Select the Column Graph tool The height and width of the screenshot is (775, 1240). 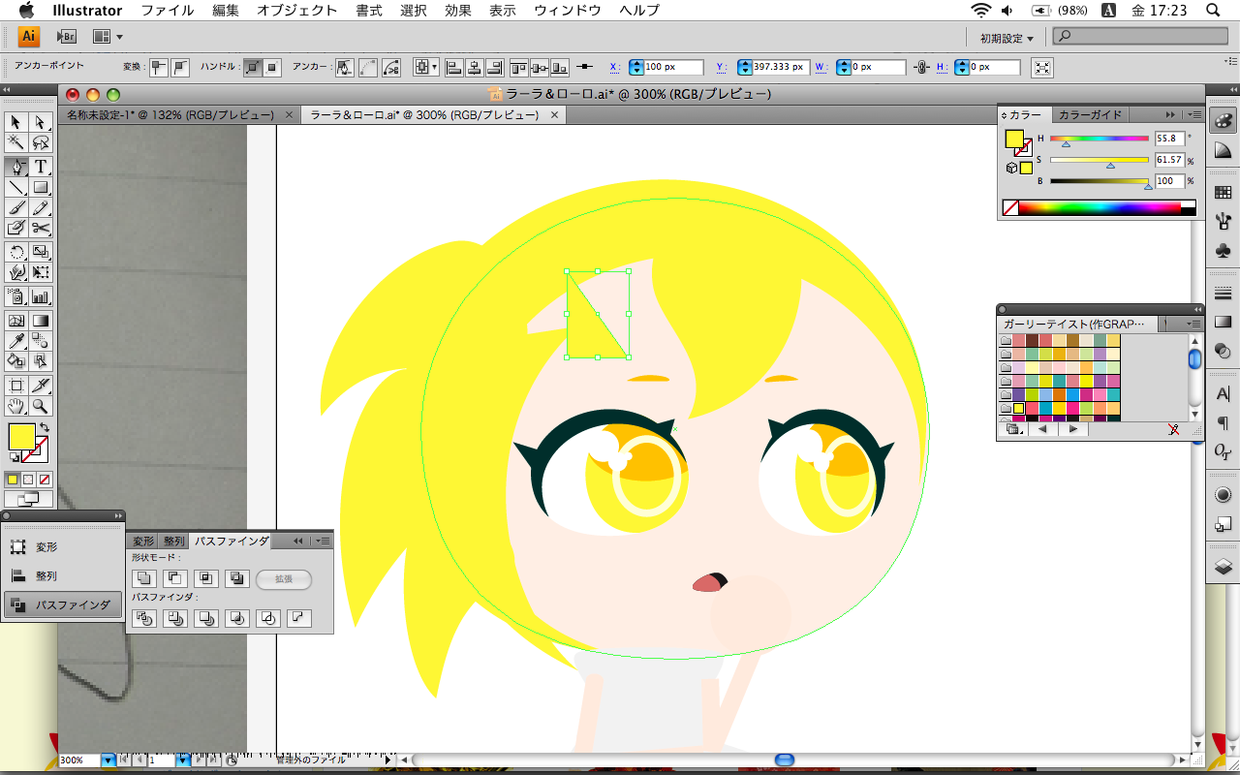coord(41,297)
